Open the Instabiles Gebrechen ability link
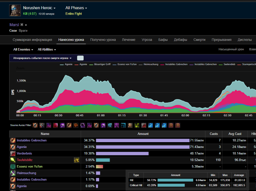 point(31,140)
